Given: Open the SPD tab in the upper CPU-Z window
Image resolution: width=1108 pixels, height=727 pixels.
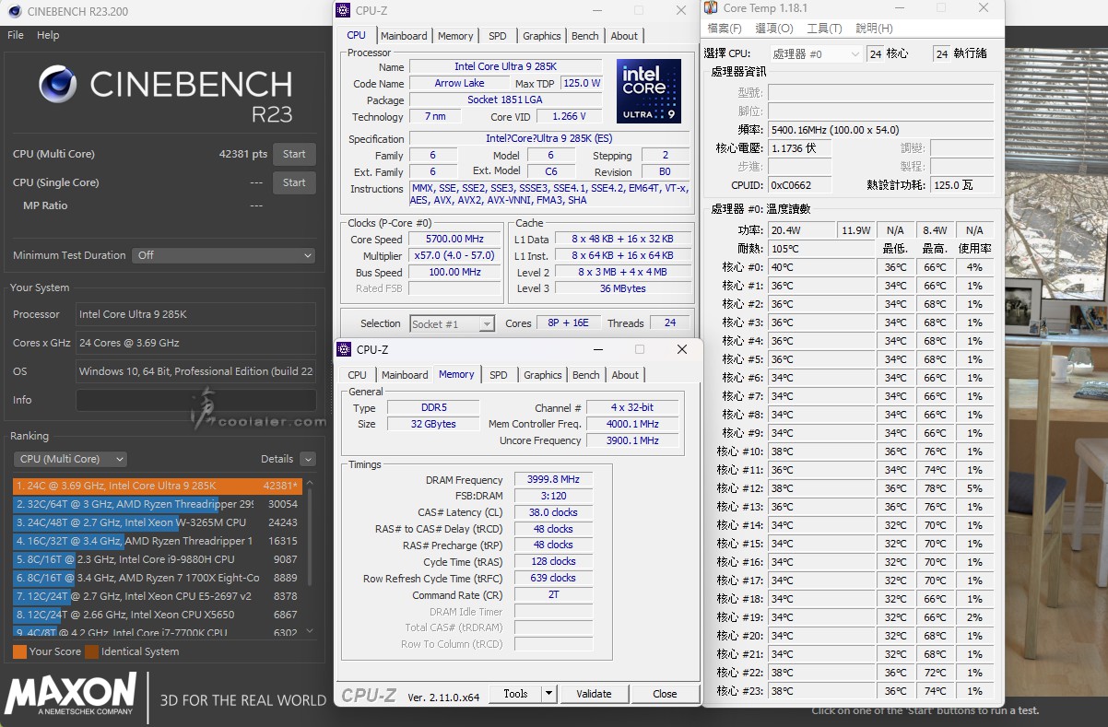Looking at the screenshot, I should point(498,36).
